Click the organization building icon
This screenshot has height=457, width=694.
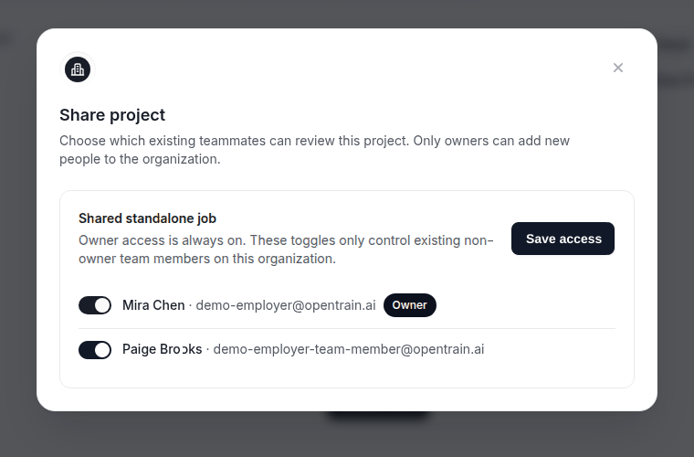click(78, 69)
